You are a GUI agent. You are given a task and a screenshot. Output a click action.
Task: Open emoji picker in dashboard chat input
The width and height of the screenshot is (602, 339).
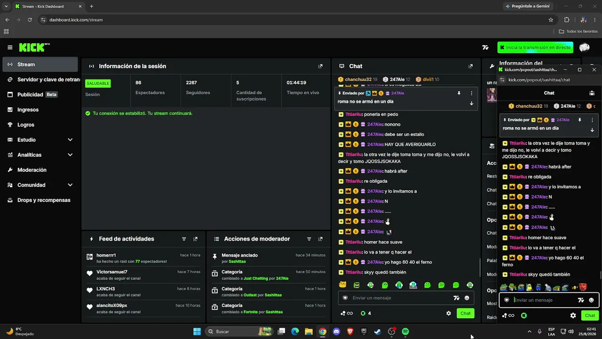pyautogui.click(x=467, y=298)
